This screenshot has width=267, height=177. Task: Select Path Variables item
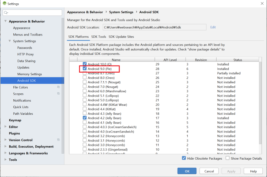click(23, 114)
